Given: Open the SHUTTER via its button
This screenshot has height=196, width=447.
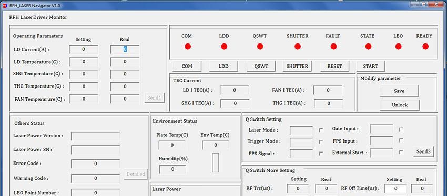Looking at the screenshot, I should (297, 66).
